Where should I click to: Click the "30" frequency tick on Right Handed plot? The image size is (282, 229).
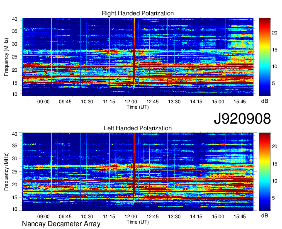coord(15,44)
